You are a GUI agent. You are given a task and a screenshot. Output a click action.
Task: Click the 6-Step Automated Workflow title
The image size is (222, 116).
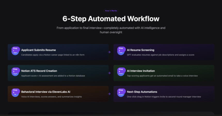(x=111, y=19)
